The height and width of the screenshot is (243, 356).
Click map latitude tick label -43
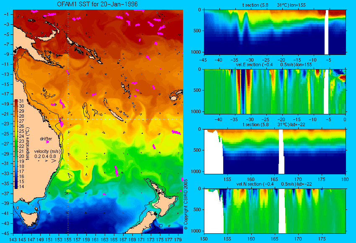pos(5,223)
